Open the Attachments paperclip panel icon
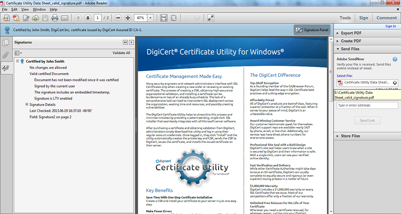 tap(6, 55)
